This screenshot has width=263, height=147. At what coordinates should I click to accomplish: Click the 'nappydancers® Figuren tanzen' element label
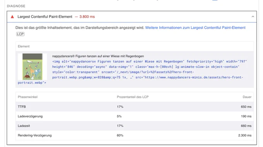coord(98,56)
